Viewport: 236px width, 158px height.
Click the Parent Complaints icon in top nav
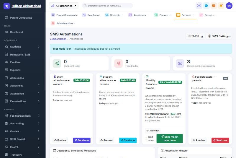point(53,15)
